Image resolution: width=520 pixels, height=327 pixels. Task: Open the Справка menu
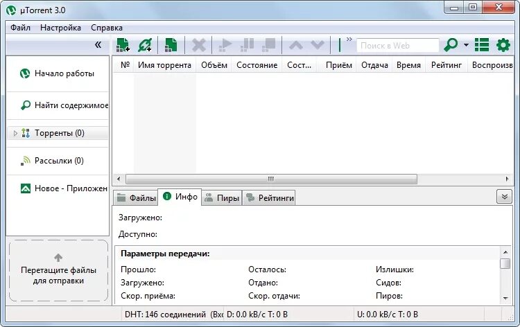(107, 28)
